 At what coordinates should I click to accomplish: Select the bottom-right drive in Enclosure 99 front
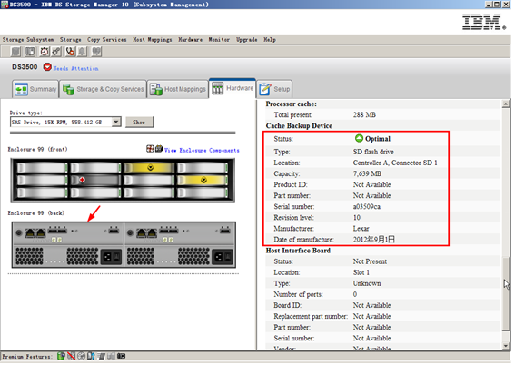[203, 192]
